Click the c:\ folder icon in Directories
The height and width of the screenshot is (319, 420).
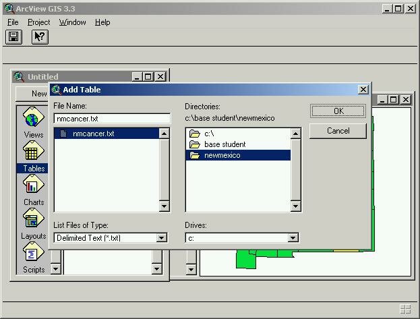(x=195, y=134)
